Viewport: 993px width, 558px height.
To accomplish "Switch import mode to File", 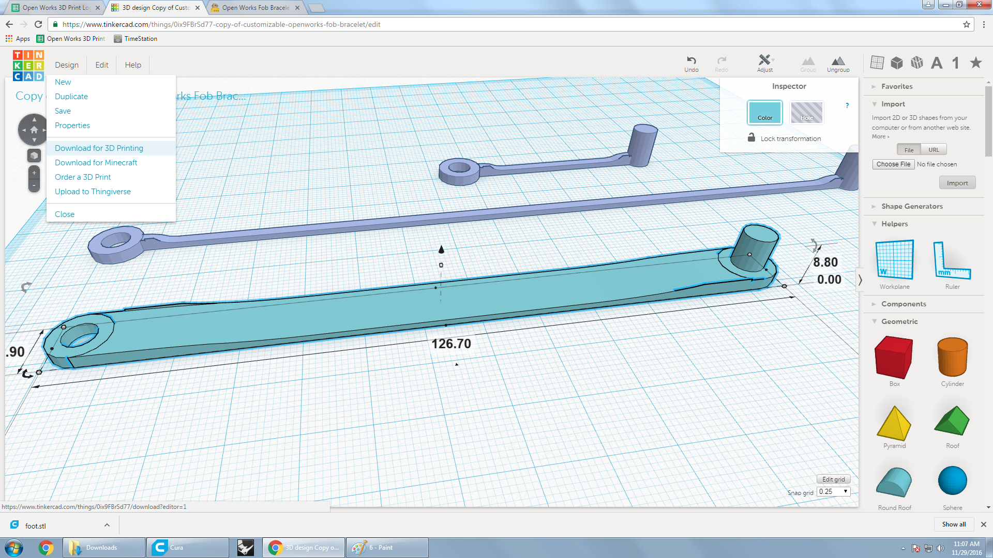I will pyautogui.click(x=909, y=150).
